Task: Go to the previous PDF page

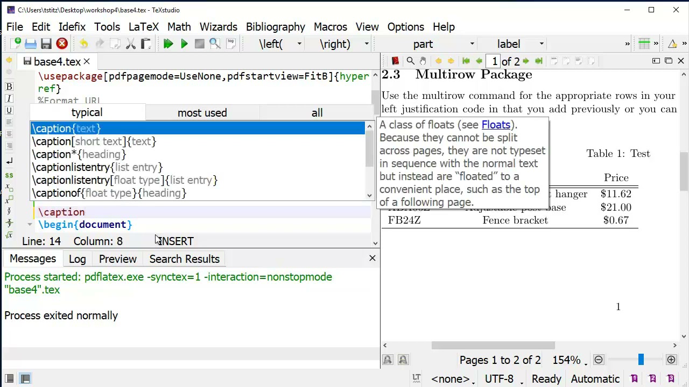Action: [479, 61]
